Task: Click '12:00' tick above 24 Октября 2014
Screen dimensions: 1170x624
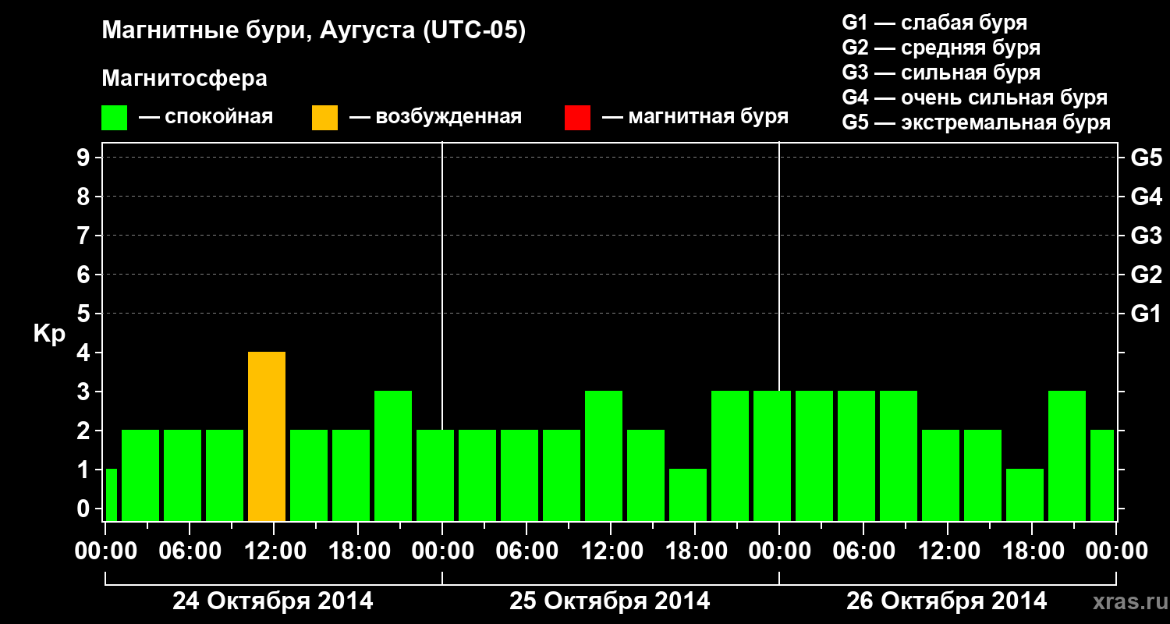Action: [274, 551]
